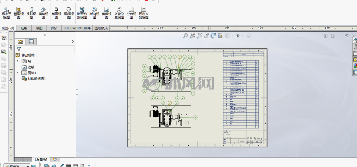Image resolution: width=357 pixels, height=167 pixels.
Task: Activate Zoom to Area tool
Action: click(192, 36)
